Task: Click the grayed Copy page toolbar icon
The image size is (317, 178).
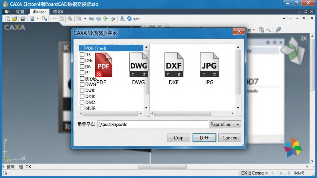Action: pos(62,19)
